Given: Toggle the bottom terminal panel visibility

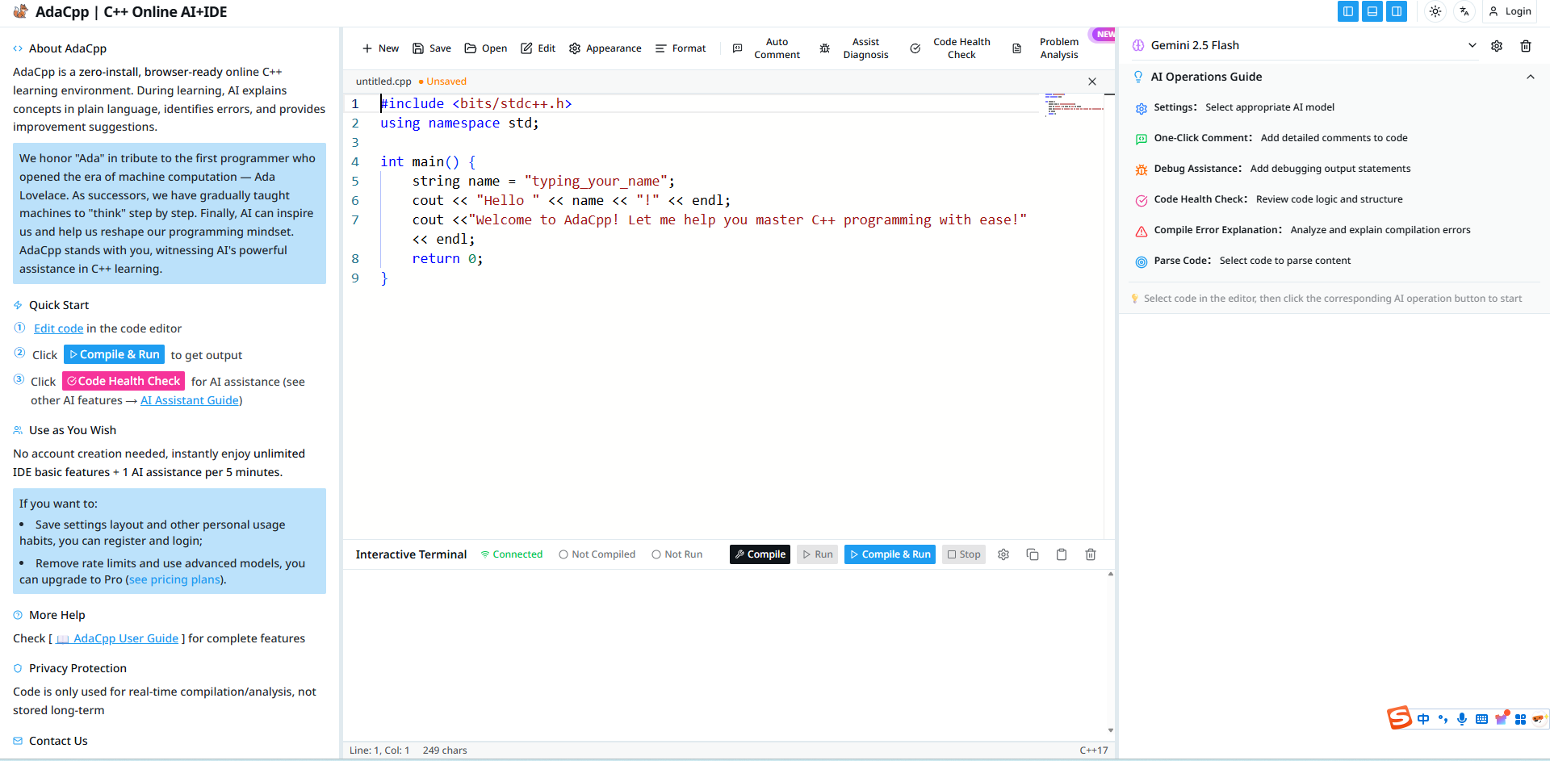Looking at the screenshot, I should (x=1372, y=11).
